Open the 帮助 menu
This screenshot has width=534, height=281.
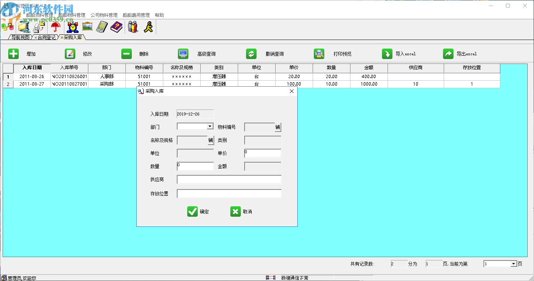click(159, 15)
